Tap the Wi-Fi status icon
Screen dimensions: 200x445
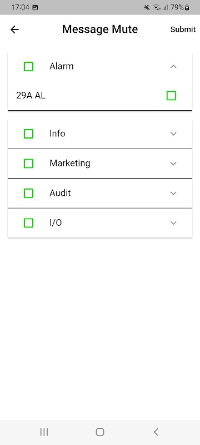point(156,8)
